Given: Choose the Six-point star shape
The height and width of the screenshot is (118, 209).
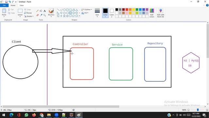Looking at the screenshot, I should point(68,16).
